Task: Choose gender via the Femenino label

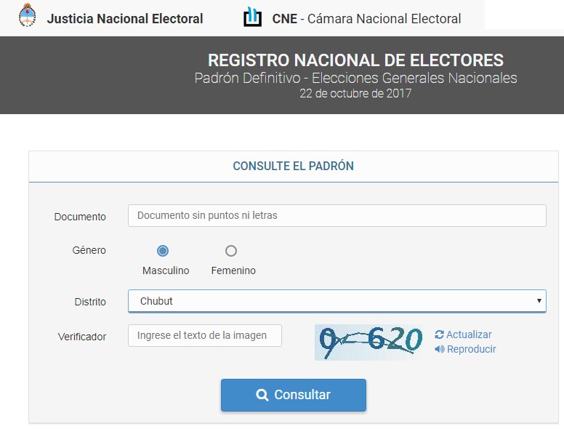Action: tap(233, 270)
